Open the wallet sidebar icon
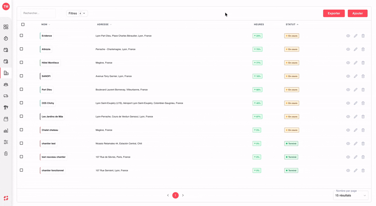The height and width of the screenshot is (206, 376). (6, 119)
